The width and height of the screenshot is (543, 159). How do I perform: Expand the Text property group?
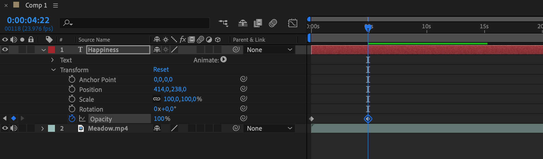[x=52, y=60]
